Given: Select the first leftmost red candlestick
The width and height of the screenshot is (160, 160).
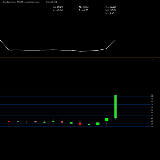Looking at the screenshot, I should point(9,121).
